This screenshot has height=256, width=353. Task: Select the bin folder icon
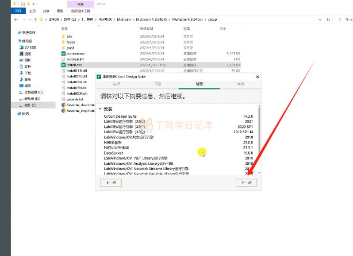pos(63,36)
